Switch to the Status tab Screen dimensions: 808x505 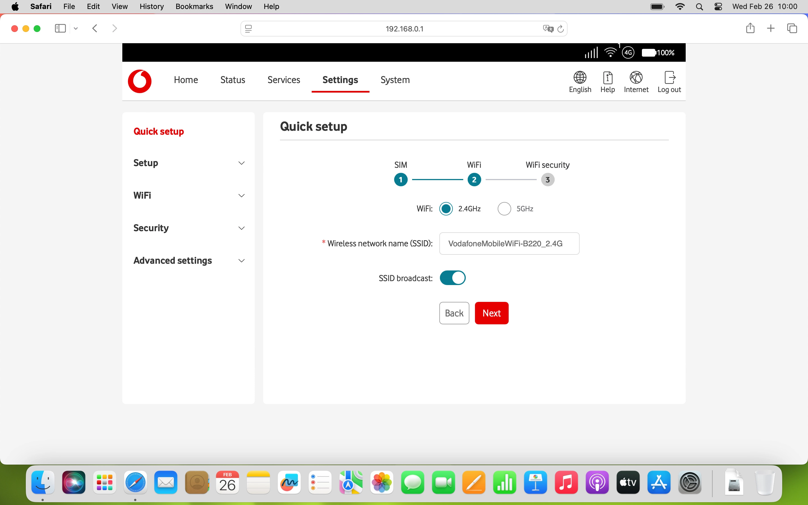(x=233, y=80)
